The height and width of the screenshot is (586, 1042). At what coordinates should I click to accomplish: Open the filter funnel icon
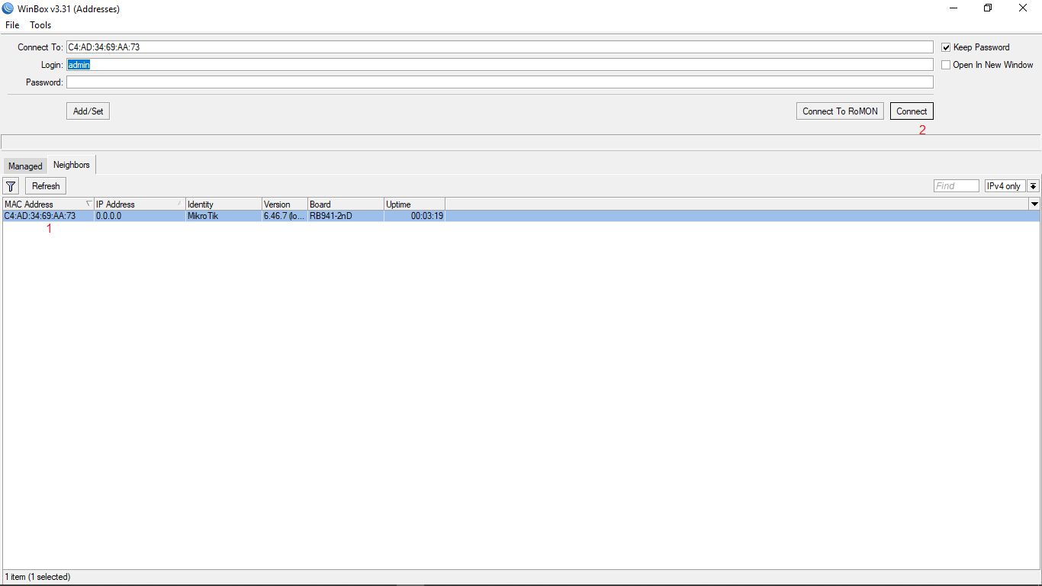click(11, 186)
